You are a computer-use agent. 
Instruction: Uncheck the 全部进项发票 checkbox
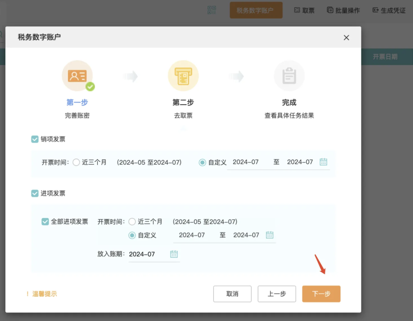tap(45, 221)
